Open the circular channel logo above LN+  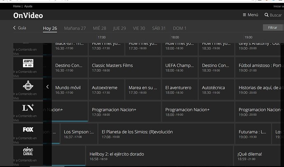(28, 85)
